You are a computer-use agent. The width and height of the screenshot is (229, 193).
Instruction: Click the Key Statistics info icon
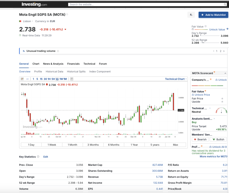(38, 157)
